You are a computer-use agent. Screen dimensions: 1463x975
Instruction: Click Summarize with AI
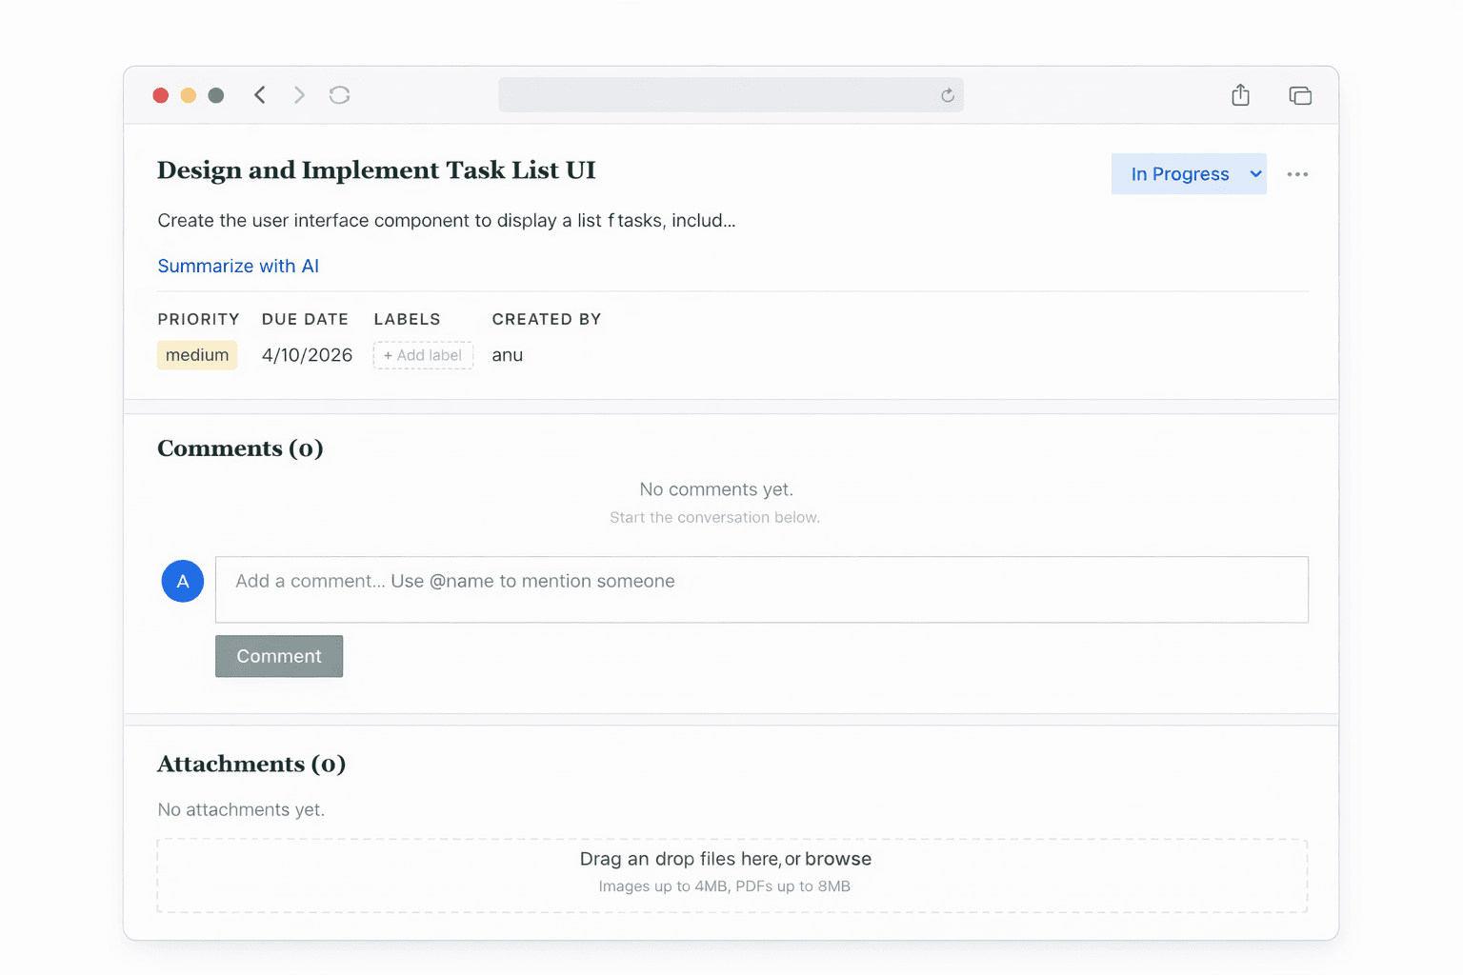[238, 266]
